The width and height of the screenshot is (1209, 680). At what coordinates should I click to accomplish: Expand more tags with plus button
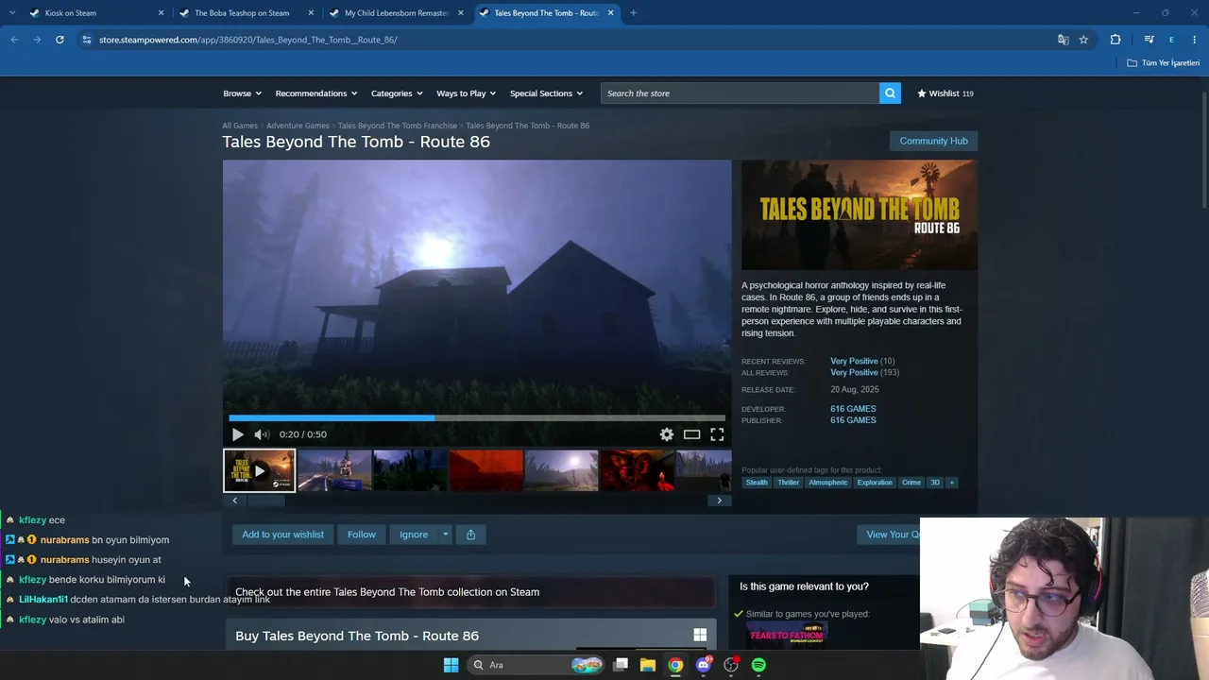(951, 483)
